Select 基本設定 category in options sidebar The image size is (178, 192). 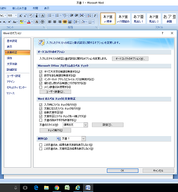click(12, 41)
